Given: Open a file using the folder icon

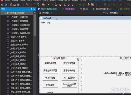Looking at the screenshot, I should (15, 5).
